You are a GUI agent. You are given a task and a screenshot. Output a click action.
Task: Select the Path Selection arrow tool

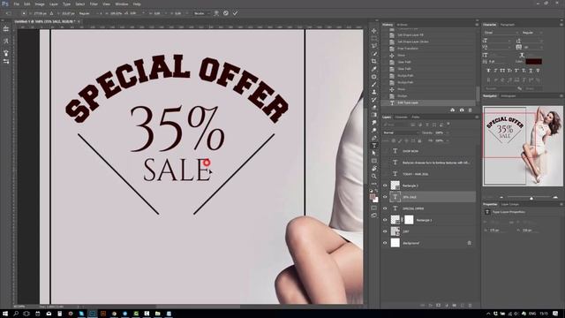[374, 153]
